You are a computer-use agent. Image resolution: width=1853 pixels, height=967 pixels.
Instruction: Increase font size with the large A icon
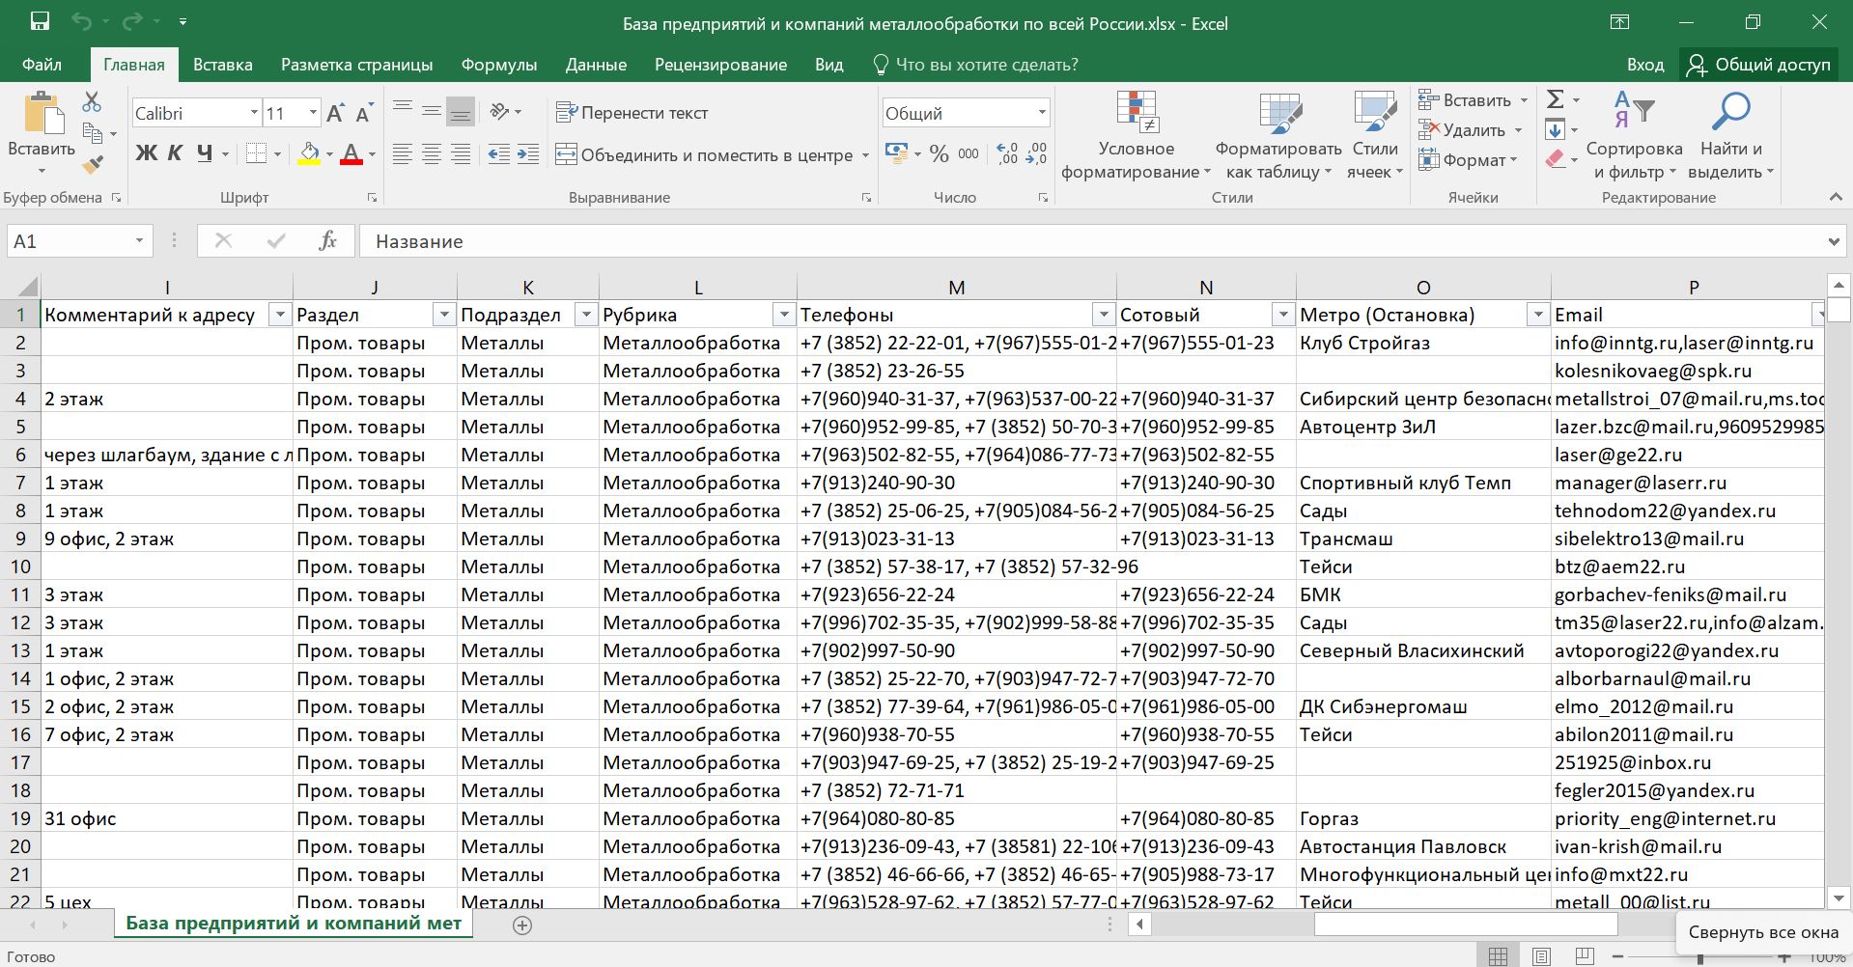click(x=335, y=114)
